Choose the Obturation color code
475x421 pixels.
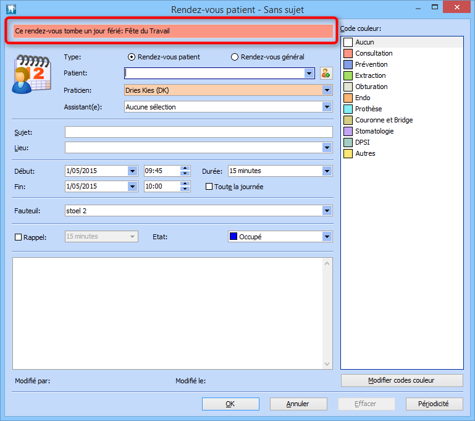click(402, 87)
